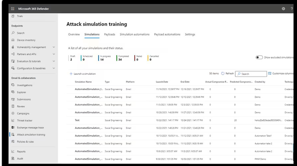Expand Partners and APIs chevron

click(x=54, y=54)
